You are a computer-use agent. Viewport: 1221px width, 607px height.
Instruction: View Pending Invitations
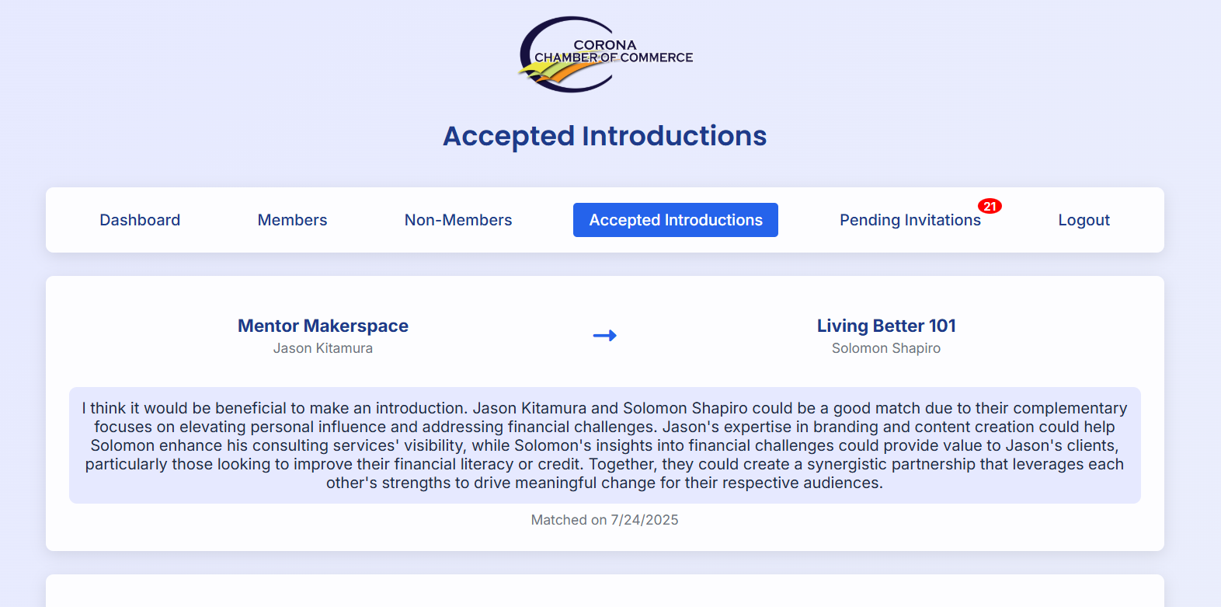(910, 220)
